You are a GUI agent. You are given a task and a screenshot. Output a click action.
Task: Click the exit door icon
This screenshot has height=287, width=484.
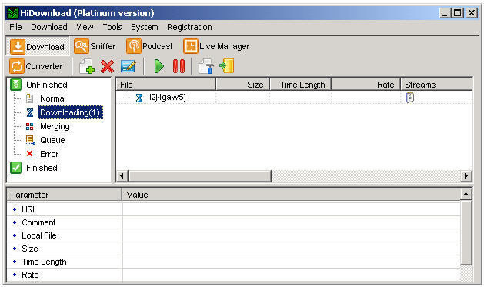pos(227,66)
